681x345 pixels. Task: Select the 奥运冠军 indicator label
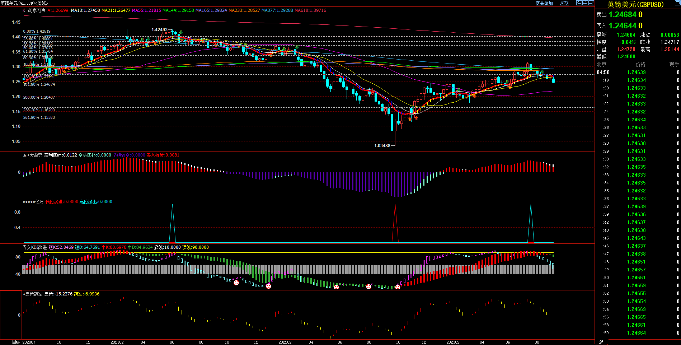[x=34, y=294]
